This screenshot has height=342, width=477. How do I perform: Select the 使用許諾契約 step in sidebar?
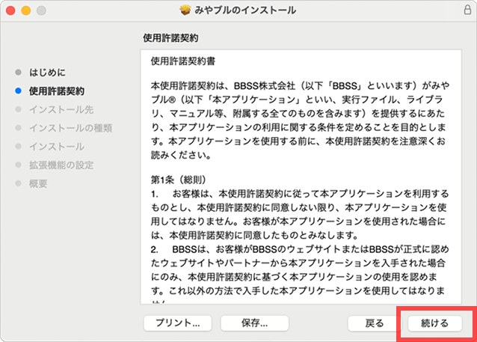coord(56,91)
